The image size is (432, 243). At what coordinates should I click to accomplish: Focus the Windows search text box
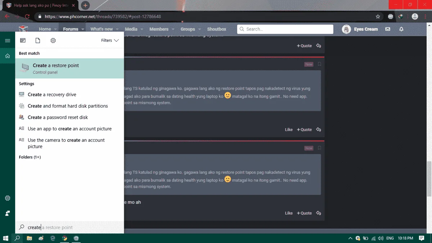click(x=69, y=227)
